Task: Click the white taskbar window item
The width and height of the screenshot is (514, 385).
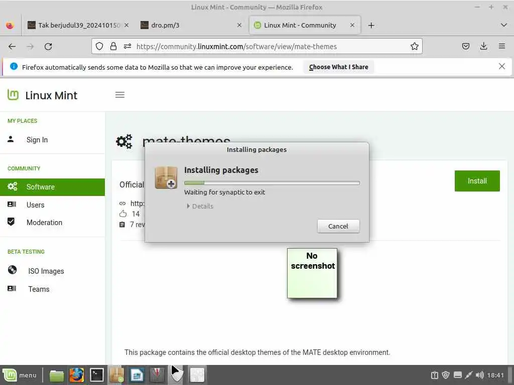Action: pyautogui.click(x=197, y=375)
